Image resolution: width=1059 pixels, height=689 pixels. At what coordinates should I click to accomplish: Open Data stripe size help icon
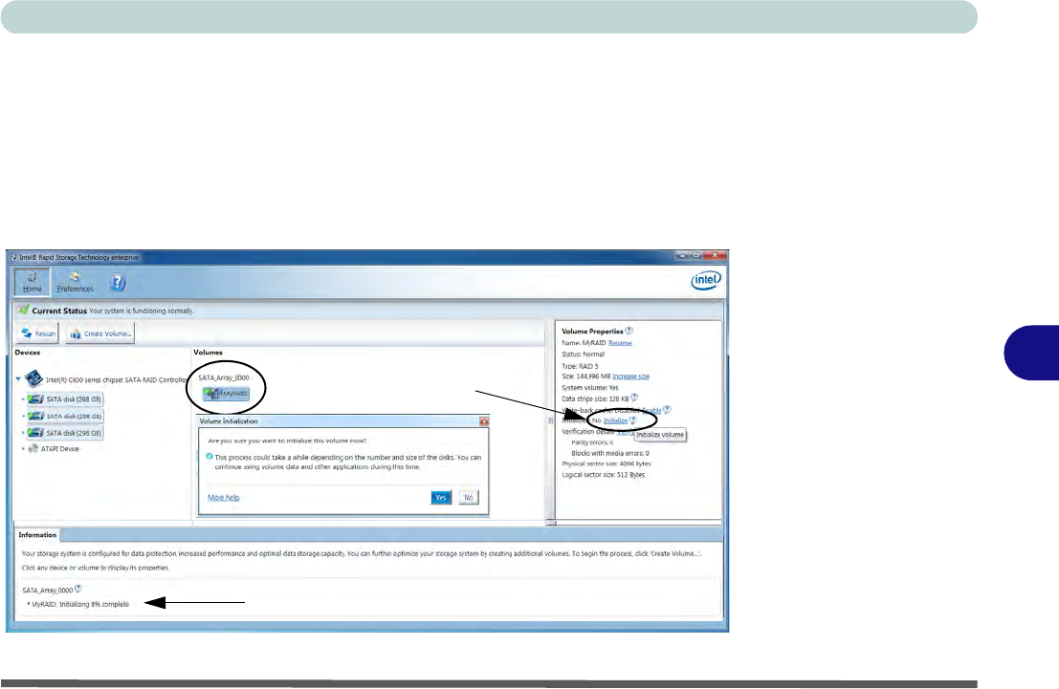[x=634, y=398]
